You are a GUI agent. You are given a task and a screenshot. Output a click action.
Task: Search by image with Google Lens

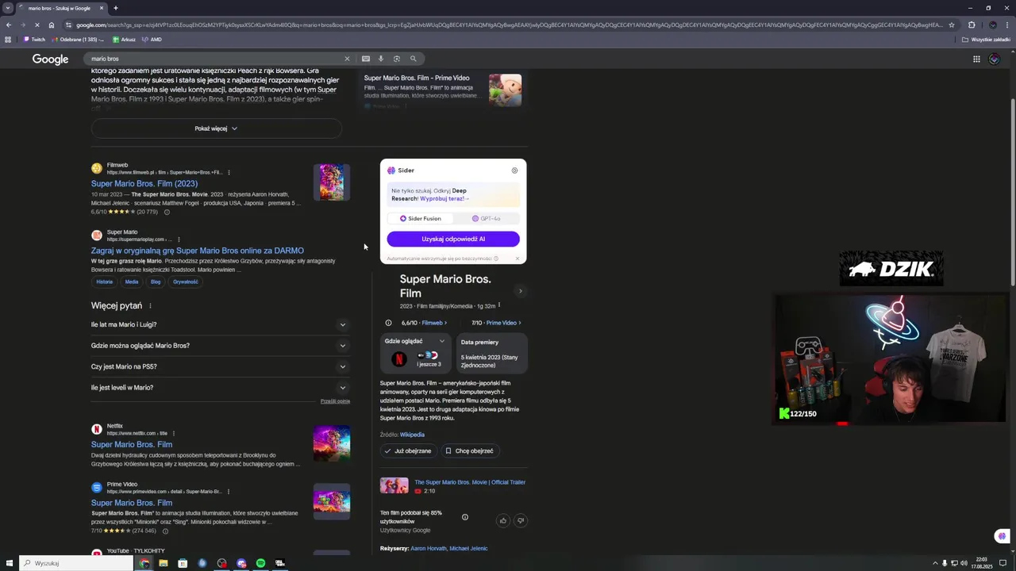click(397, 59)
